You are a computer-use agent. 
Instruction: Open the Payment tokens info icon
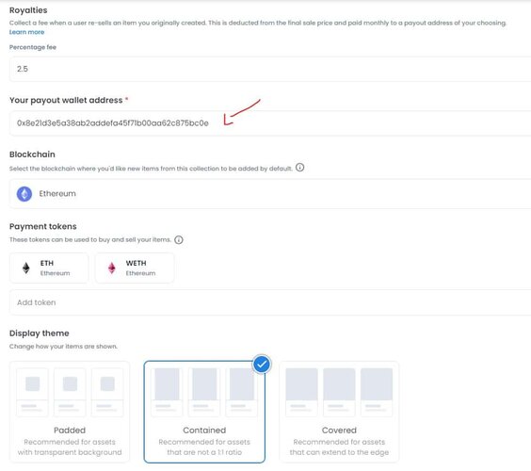(x=179, y=240)
